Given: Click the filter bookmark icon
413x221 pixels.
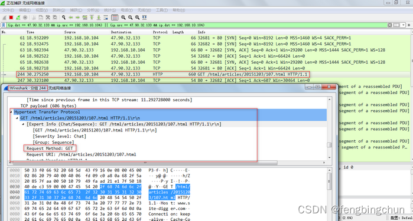Looking at the screenshot, I should (4, 25).
